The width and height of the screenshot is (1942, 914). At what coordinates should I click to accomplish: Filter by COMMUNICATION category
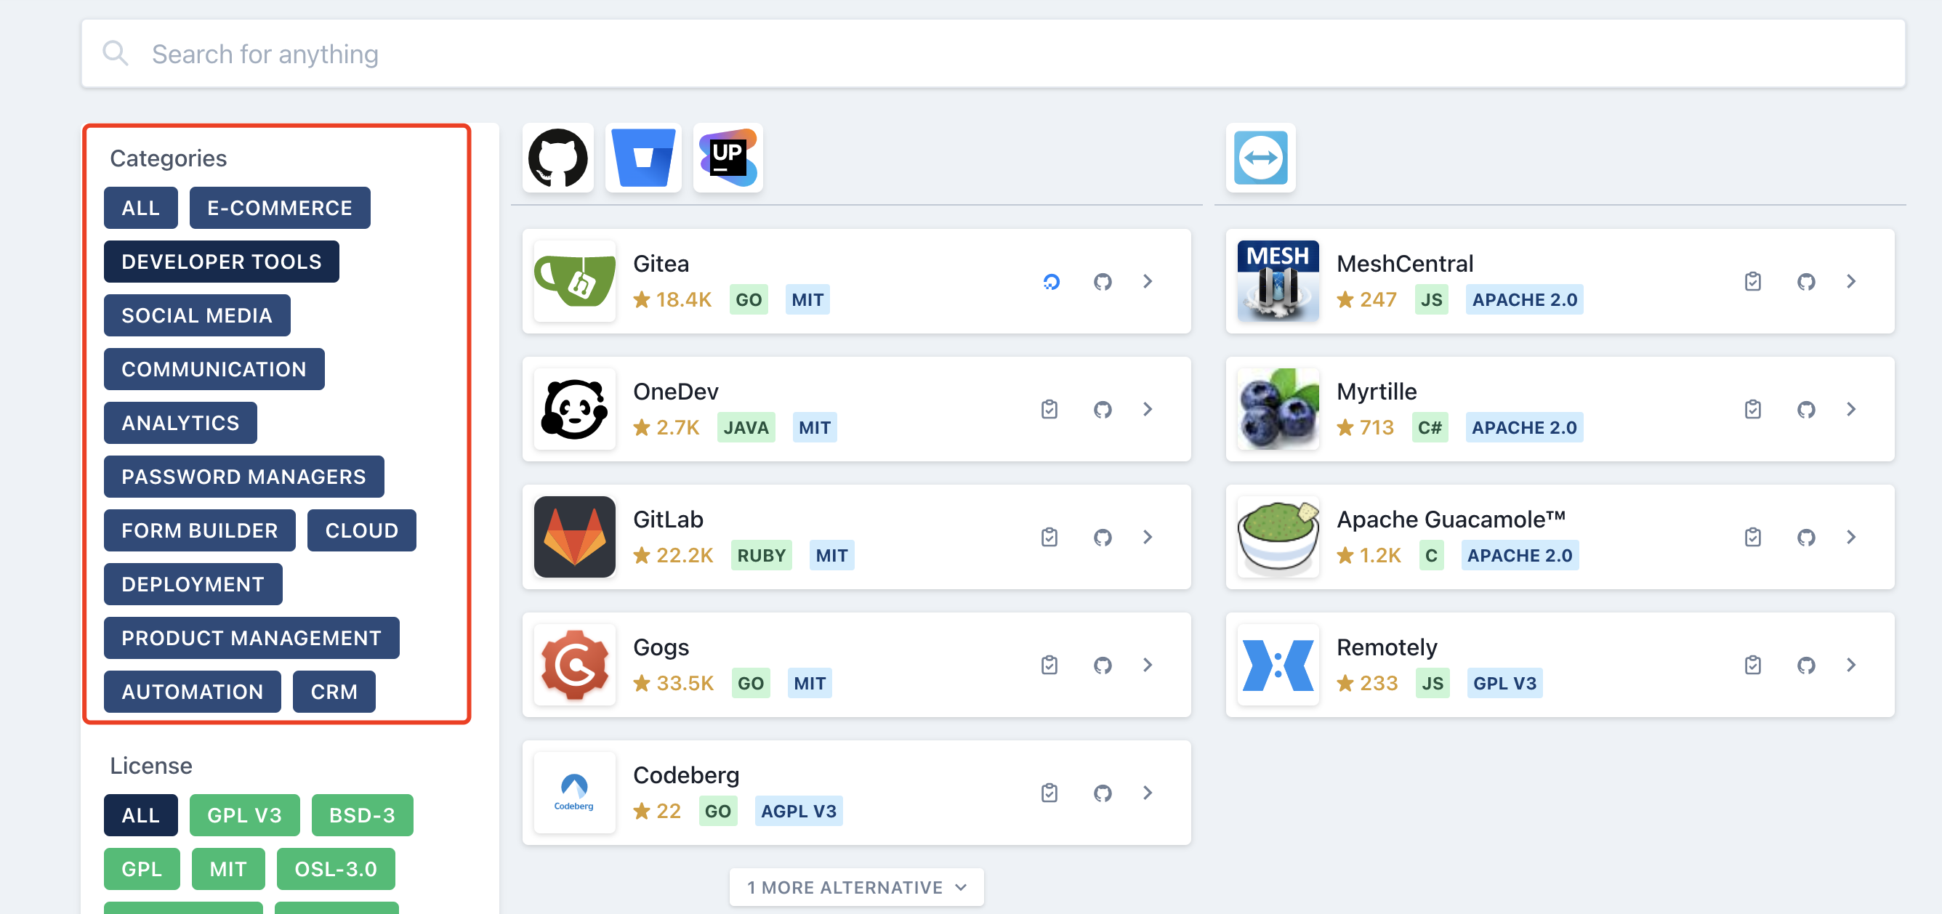pos(214,369)
